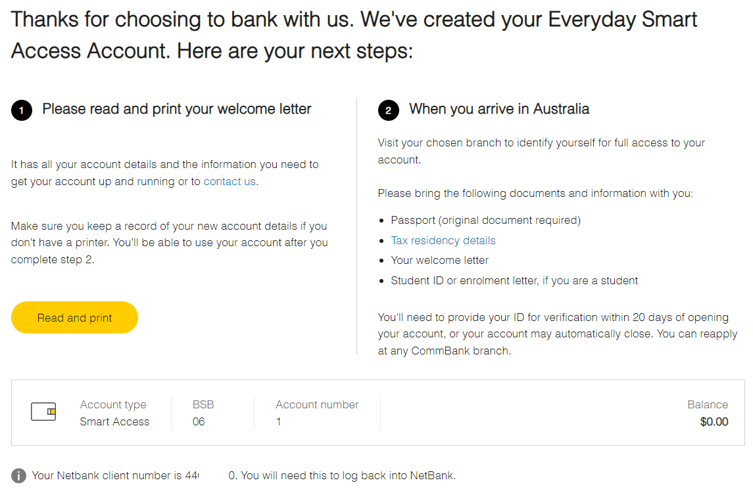Click the Account number value
The height and width of the screenshot is (493, 753).
pos(279,421)
